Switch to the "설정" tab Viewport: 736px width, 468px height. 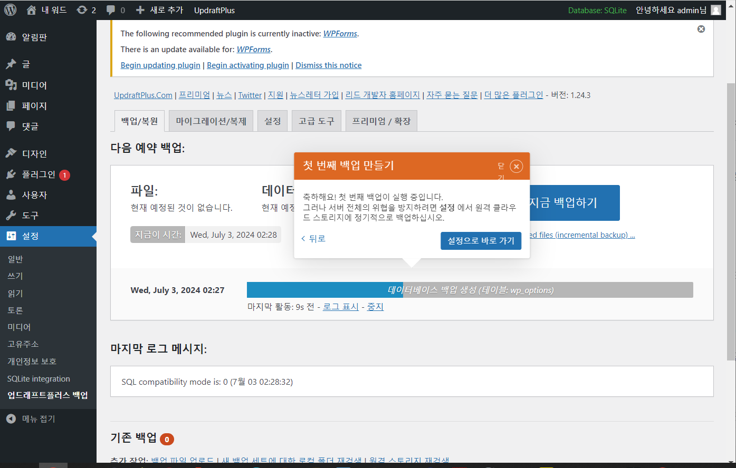(x=273, y=121)
